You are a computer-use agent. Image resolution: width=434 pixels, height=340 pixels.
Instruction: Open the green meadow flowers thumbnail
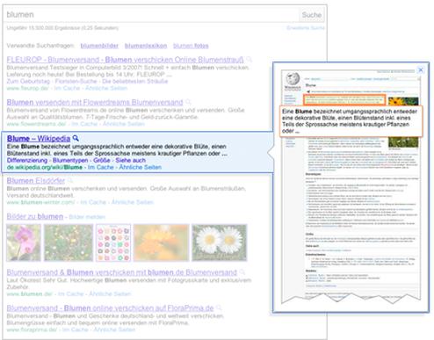tap(69, 242)
